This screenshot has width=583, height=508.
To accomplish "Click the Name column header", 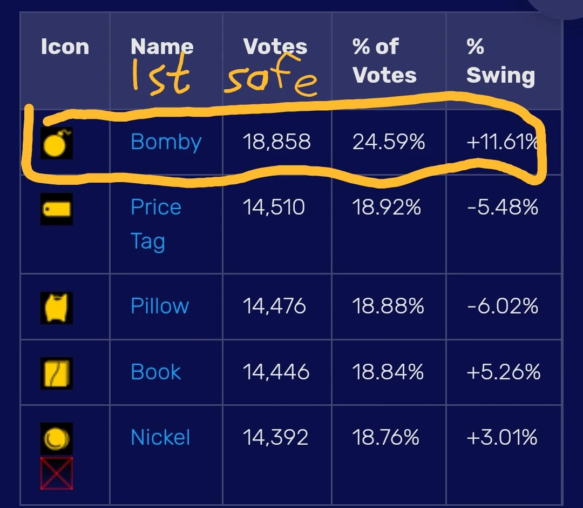I will click(x=162, y=47).
